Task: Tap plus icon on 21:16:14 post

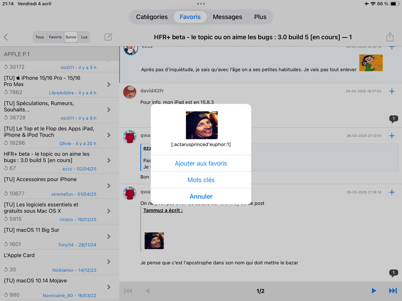Action: click(392, 192)
